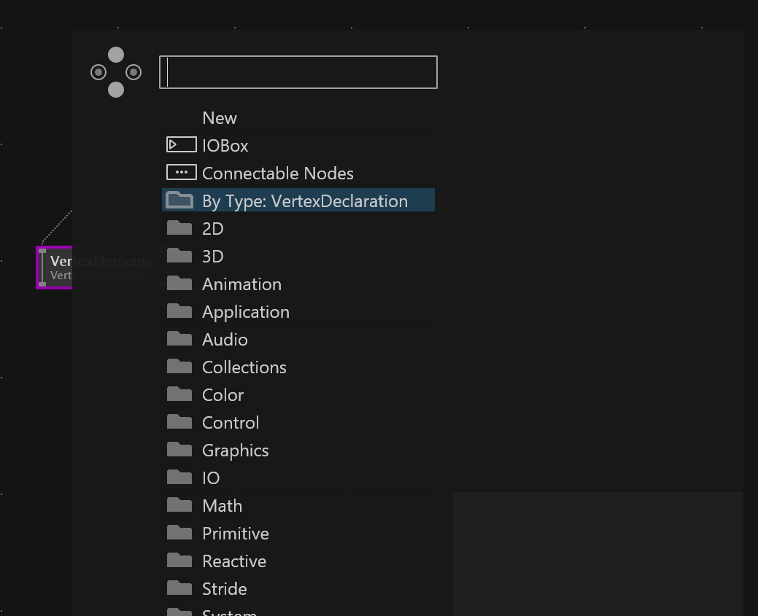Viewport: 758px width, 616px height.
Task: Click the node browser search field
Action: coord(298,72)
